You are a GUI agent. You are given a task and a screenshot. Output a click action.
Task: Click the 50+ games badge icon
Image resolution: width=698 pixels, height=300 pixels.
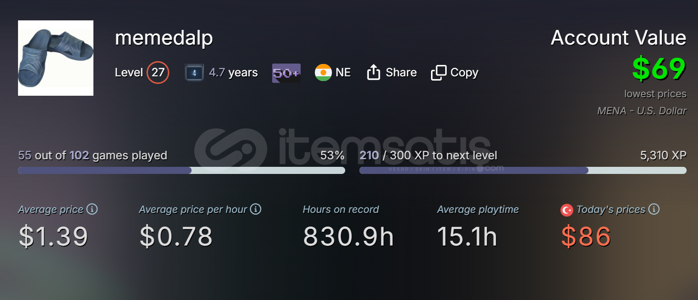pyautogui.click(x=286, y=73)
